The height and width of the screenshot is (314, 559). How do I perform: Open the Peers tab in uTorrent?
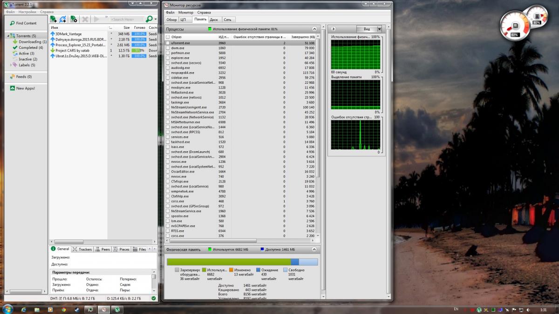[102, 249]
